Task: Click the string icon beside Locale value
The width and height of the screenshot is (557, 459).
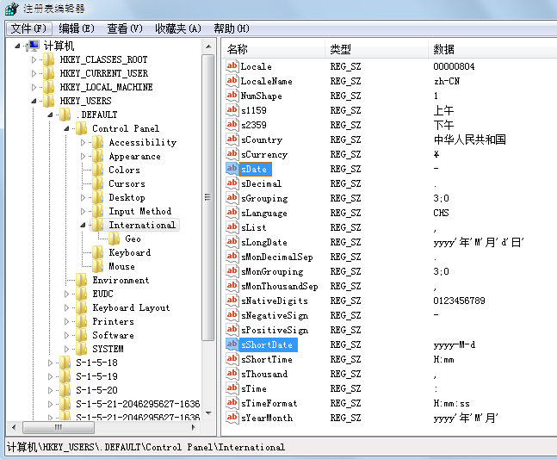Action: point(232,66)
